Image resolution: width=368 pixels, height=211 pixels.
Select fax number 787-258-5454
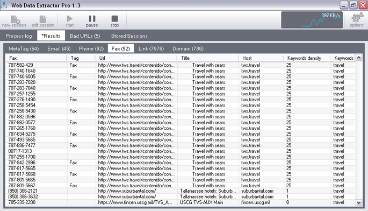point(22,105)
